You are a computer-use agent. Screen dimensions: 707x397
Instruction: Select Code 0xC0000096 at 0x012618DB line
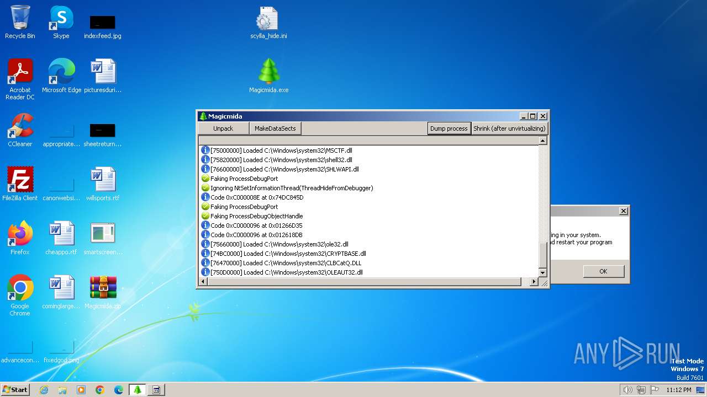(256, 234)
